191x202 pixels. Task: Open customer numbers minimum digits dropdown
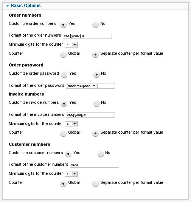(x=71, y=174)
